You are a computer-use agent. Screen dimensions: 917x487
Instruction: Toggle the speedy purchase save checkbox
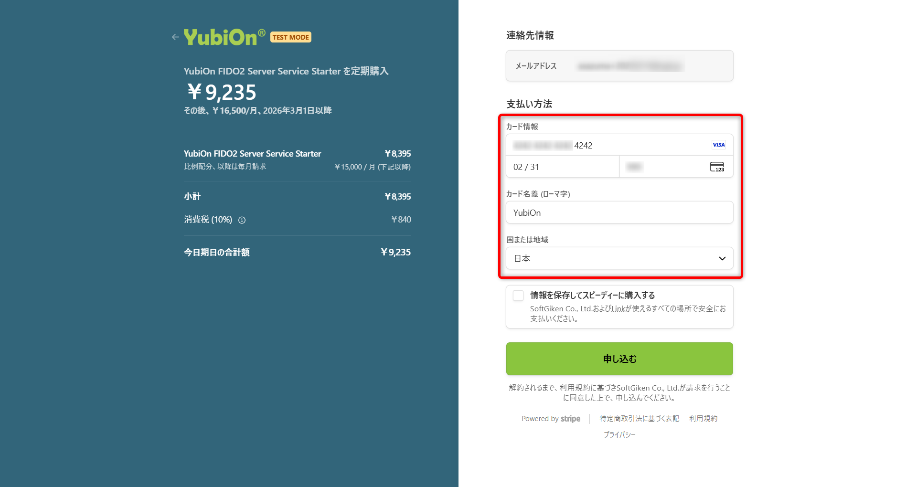click(x=518, y=296)
